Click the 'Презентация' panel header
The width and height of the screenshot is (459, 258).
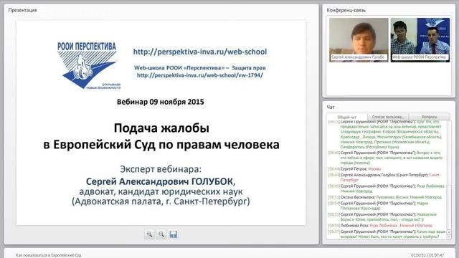(22, 10)
